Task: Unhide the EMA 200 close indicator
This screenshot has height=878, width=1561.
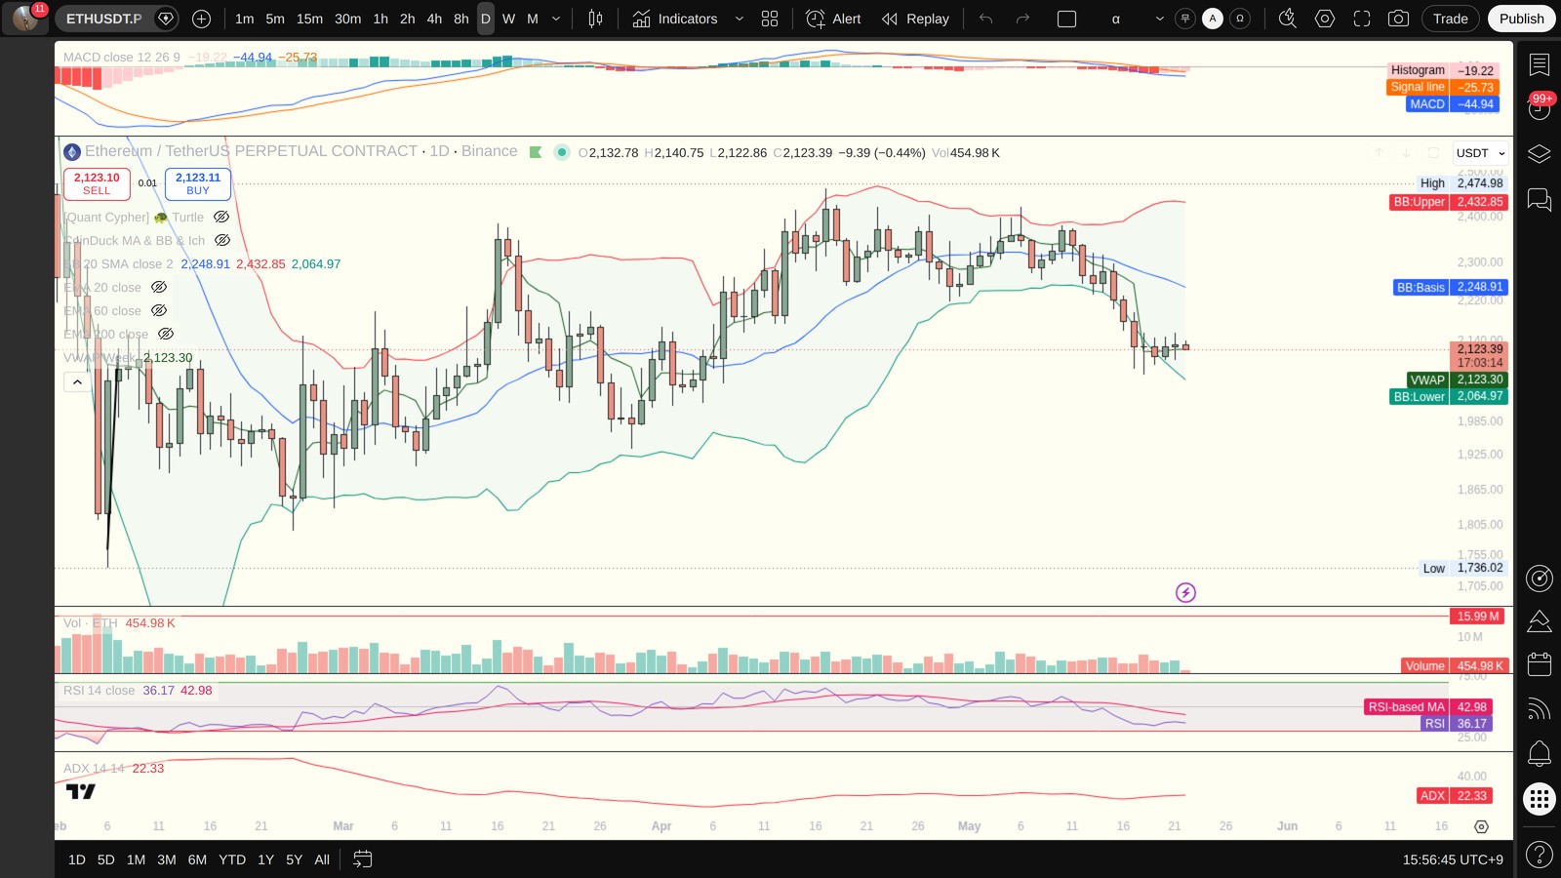Action: (x=166, y=335)
